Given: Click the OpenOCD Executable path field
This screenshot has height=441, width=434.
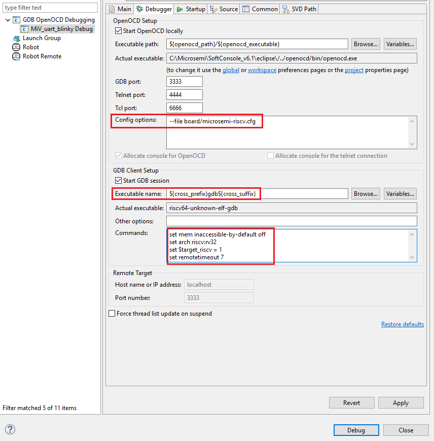Looking at the screenshot, I should (x=257, y=44).
